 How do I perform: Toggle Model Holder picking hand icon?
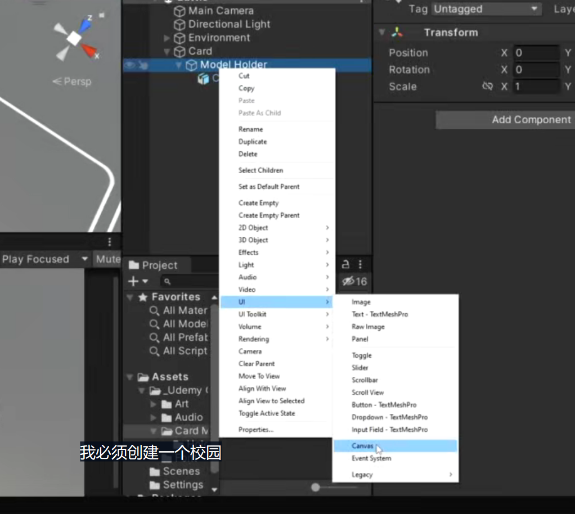pyautogui.click(x=143, y=65)
